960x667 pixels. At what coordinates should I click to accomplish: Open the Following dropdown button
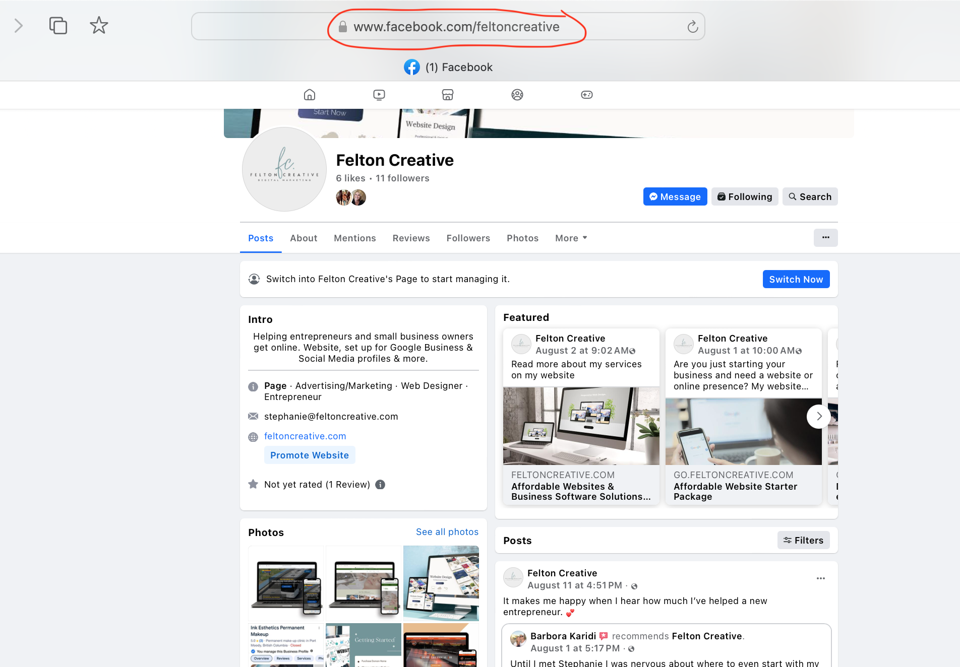(x=745, y=196)
